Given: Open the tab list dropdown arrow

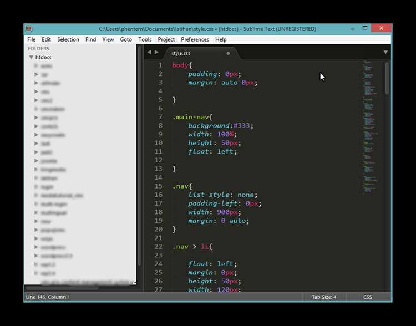Looking at the screenshot, I should [385, 52].
